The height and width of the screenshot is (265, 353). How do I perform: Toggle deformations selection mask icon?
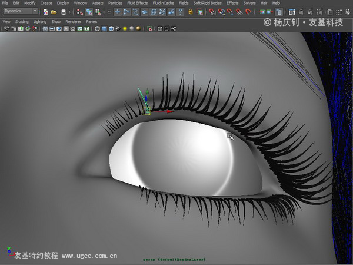[x=154, y=12]
